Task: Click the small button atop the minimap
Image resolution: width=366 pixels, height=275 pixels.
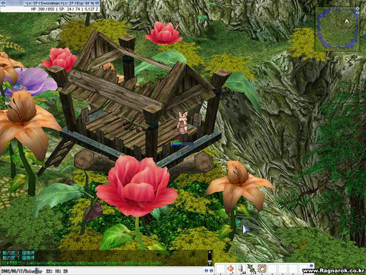Action: point(357,9)
